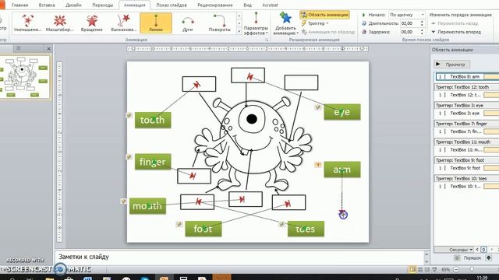Click the trigger tag beside arm box
Image resolution: width=499 pixels, height=280 pixels.
(318, 165)
